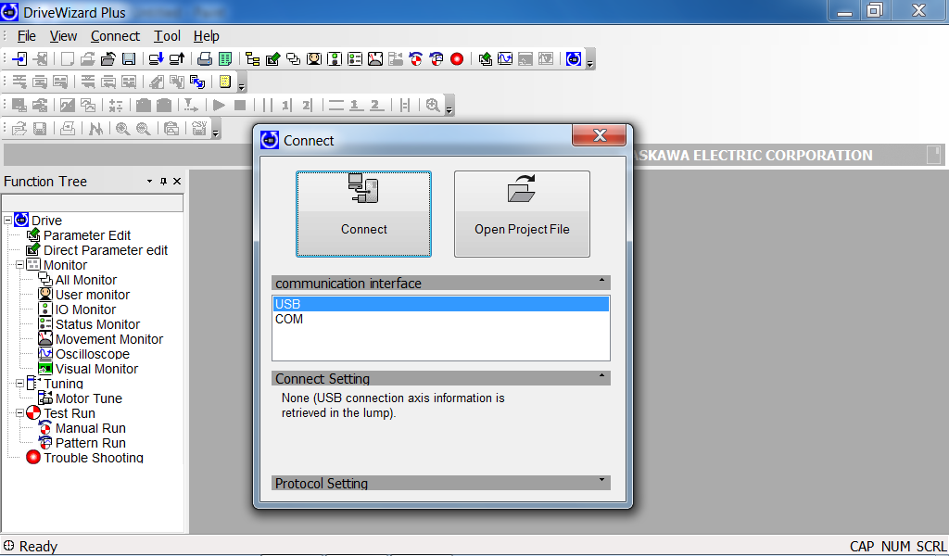Click the Manual Run icon in the toolbar
Viewport: 949px width, 556px height.
416,58
